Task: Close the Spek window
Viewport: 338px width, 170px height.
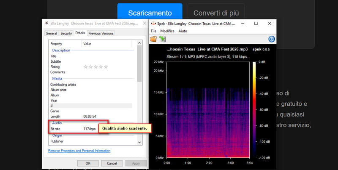Action: pos(270,24)
